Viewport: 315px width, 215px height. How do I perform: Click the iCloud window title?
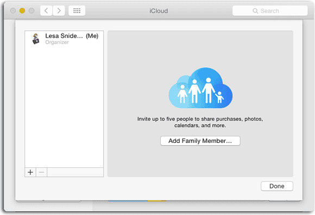[x=159, y=11]
